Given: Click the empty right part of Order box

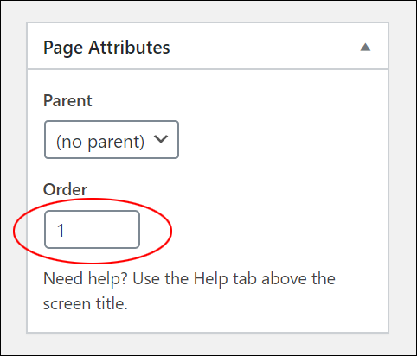Looking at the screenshot, I should [110, 230].
